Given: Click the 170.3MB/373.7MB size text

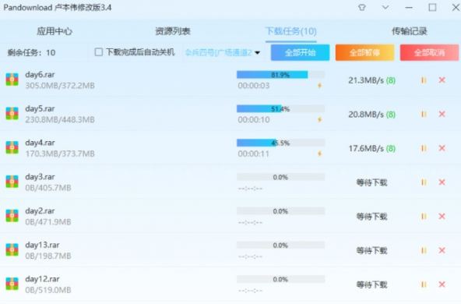Looking at the screenshot, I should click(x=60, y=154).
